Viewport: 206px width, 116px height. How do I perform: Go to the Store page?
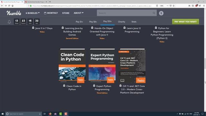point(66,13)
